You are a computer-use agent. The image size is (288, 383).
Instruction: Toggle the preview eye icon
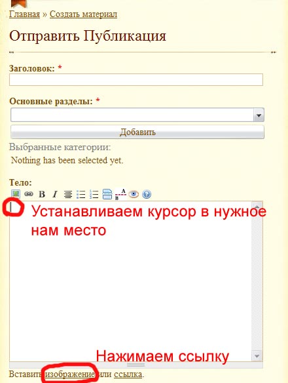134,194
